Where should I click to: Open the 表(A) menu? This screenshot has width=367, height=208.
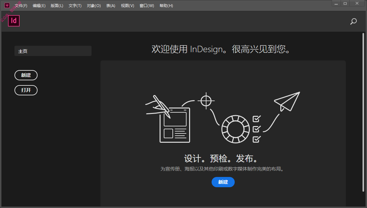pyautogui.click(x=110, y=5)
